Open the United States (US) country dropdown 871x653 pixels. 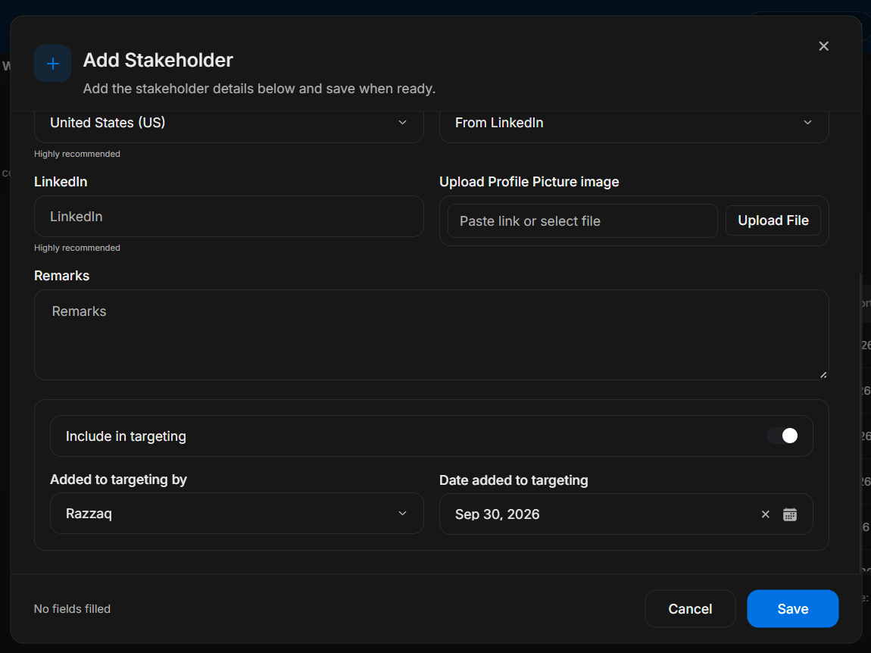click(229, 123)
